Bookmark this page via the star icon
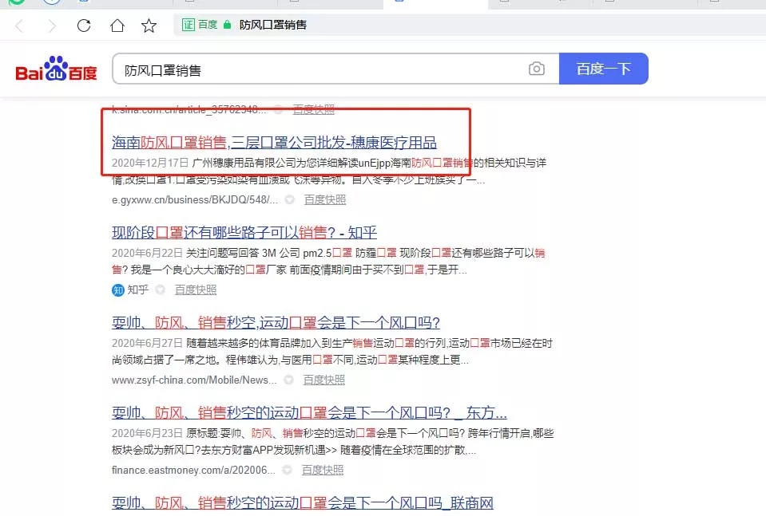766x516 pixels. pyautogui.click(x=149, y=25)
